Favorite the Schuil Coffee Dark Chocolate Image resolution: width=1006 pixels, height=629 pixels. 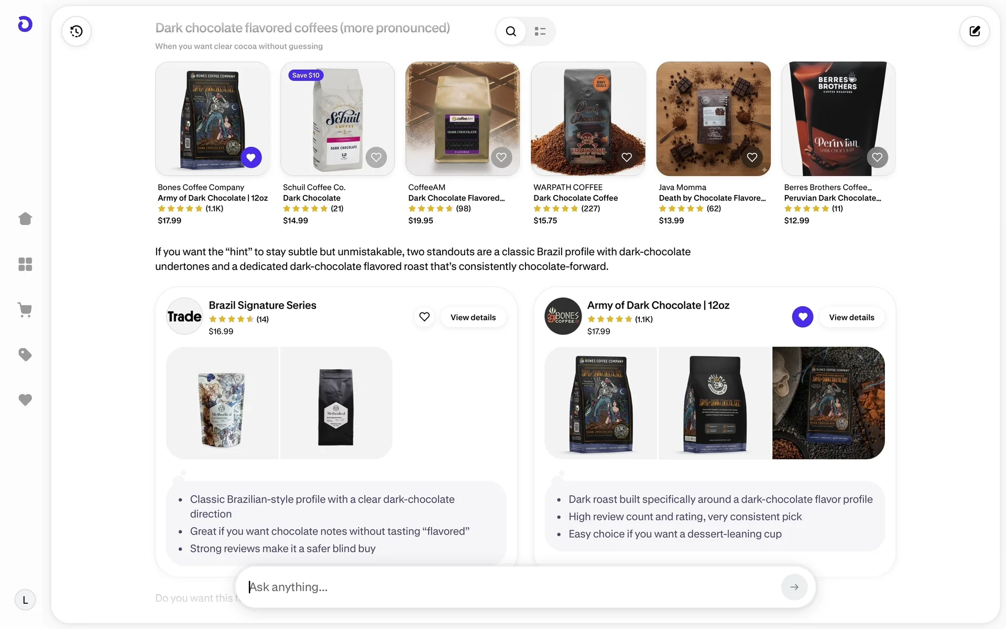[376, 157]
